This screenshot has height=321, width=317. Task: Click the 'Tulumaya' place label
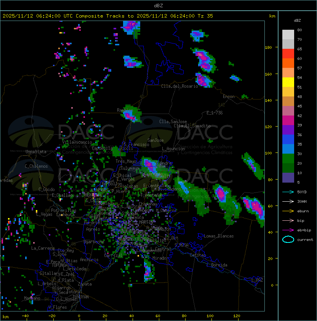click(130, 168)
